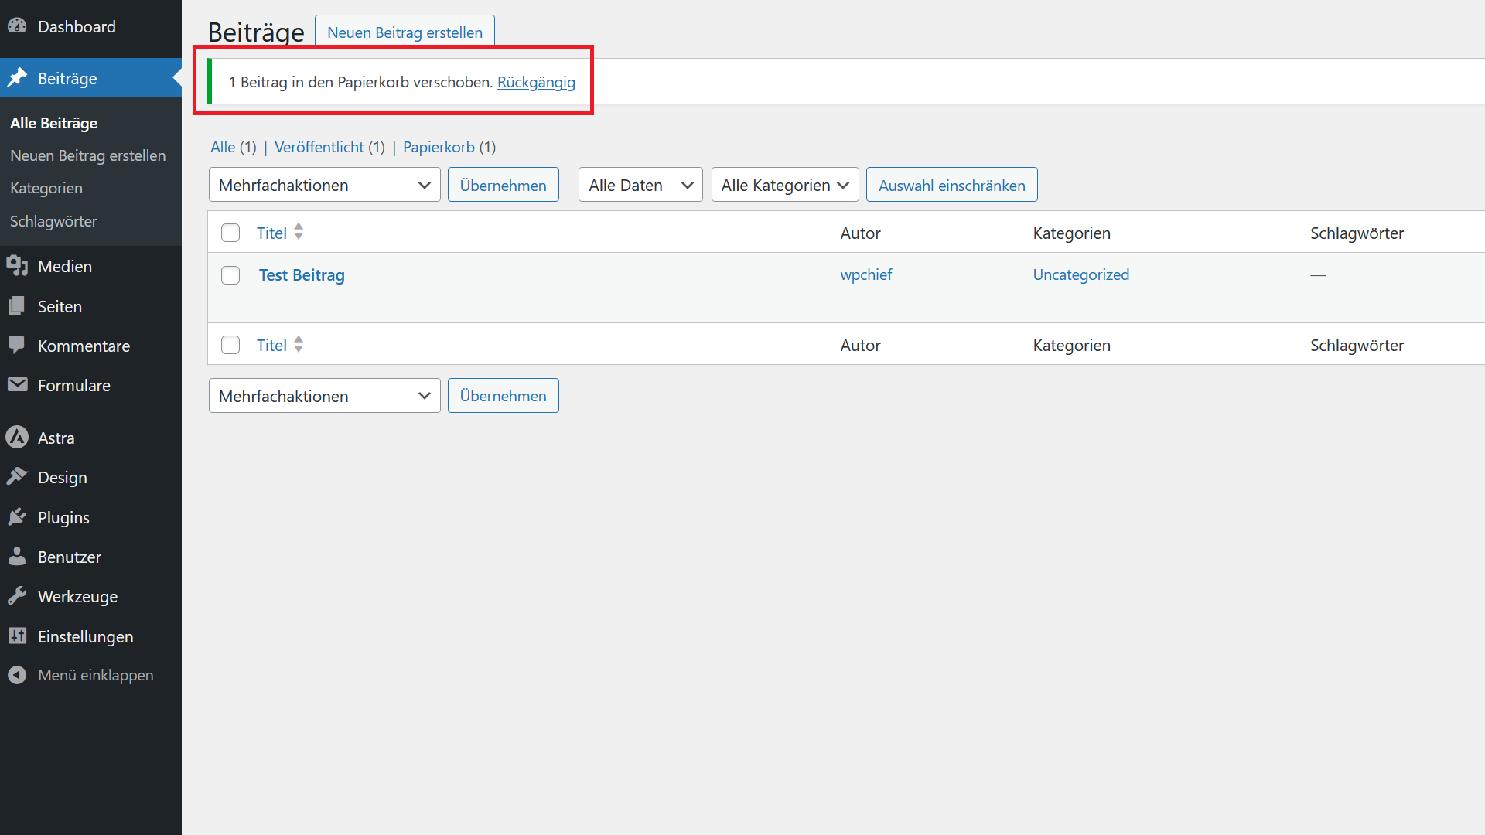Click the Werkzeuge wrench icon

point(17,596)
